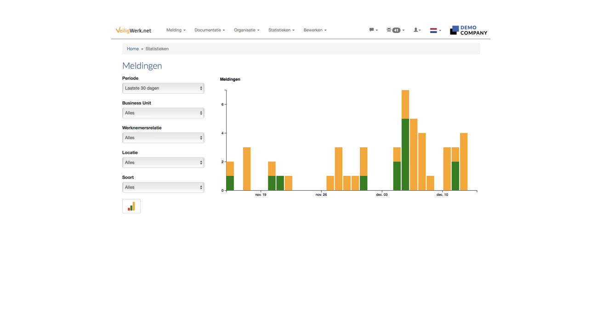Open the chat speech bubble menu
Screen dimensions: 597x327
tap(373, 30)
